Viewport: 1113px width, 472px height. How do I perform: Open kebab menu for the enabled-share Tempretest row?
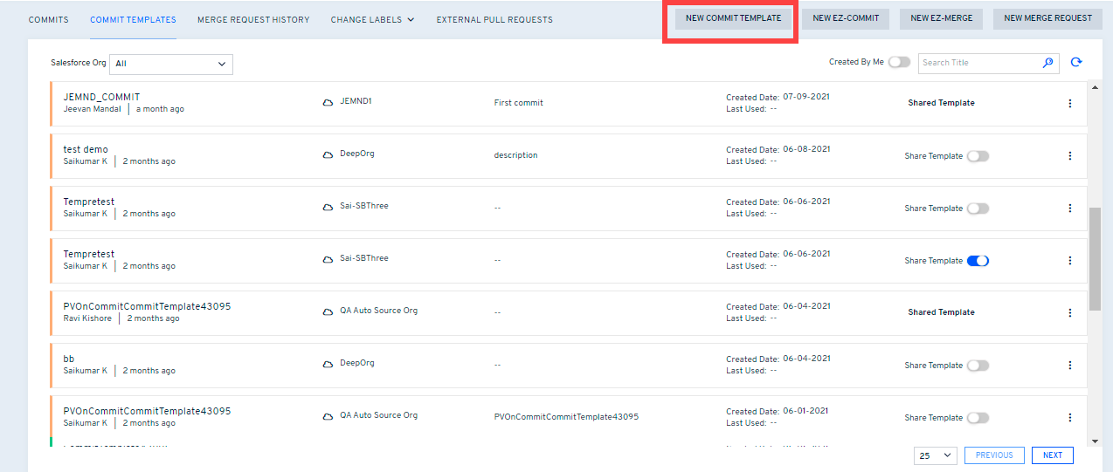tap(1070, 261)
